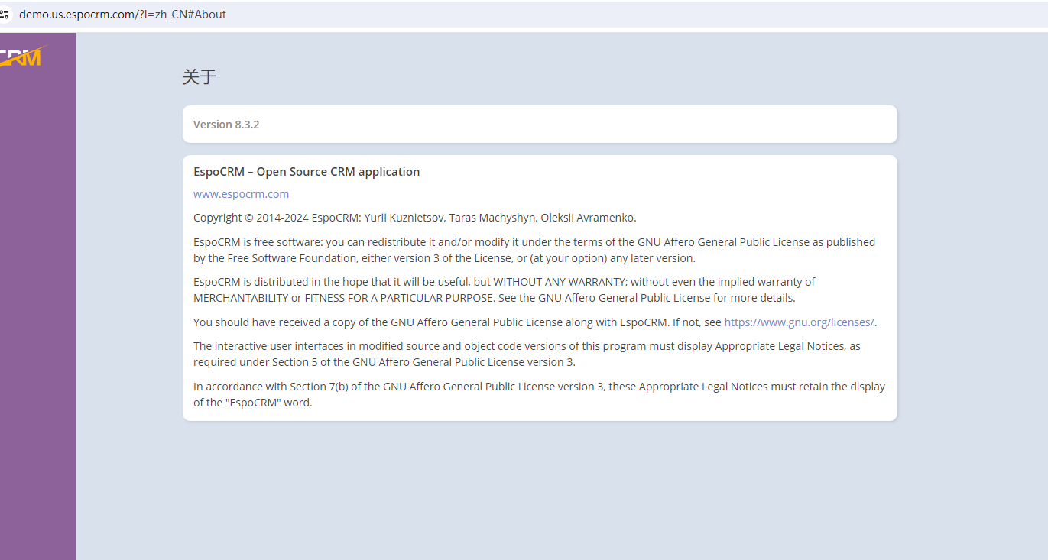Click the browser address bar URL

(122, 14)
